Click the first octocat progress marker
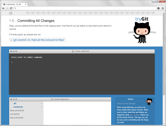 (x=27, y=13)
